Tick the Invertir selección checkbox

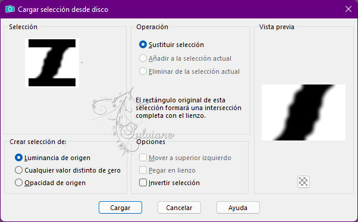[x=143, y=183]
